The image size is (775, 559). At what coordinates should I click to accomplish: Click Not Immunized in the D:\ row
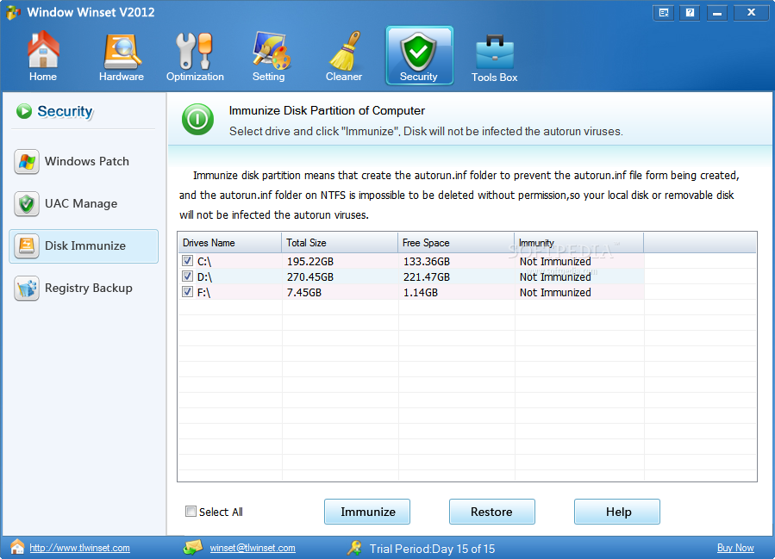click(x=555, y=277)
